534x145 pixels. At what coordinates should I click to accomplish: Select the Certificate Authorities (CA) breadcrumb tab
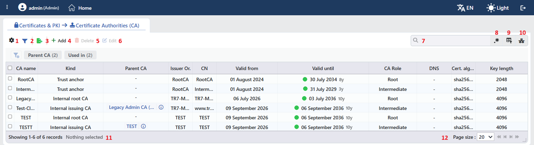105,25
